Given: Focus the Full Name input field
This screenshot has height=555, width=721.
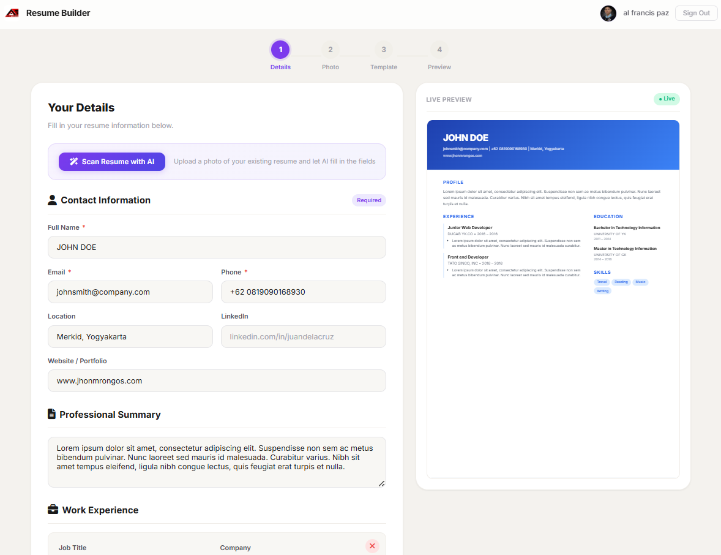Looking at the screenshot, I should pyautogui.click(x=217, y=247).
